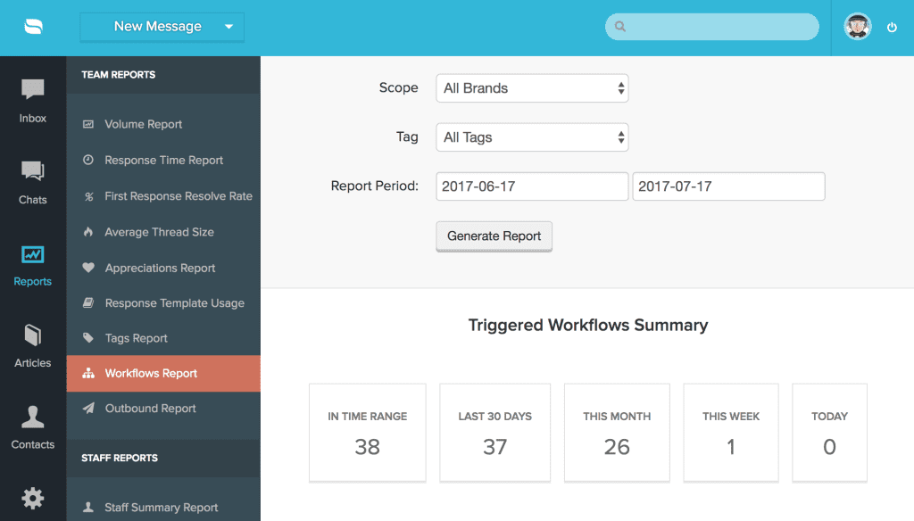Open the Tag All Tags dropdown
This screenshot has width=914, height=521.
pos(532,137)
